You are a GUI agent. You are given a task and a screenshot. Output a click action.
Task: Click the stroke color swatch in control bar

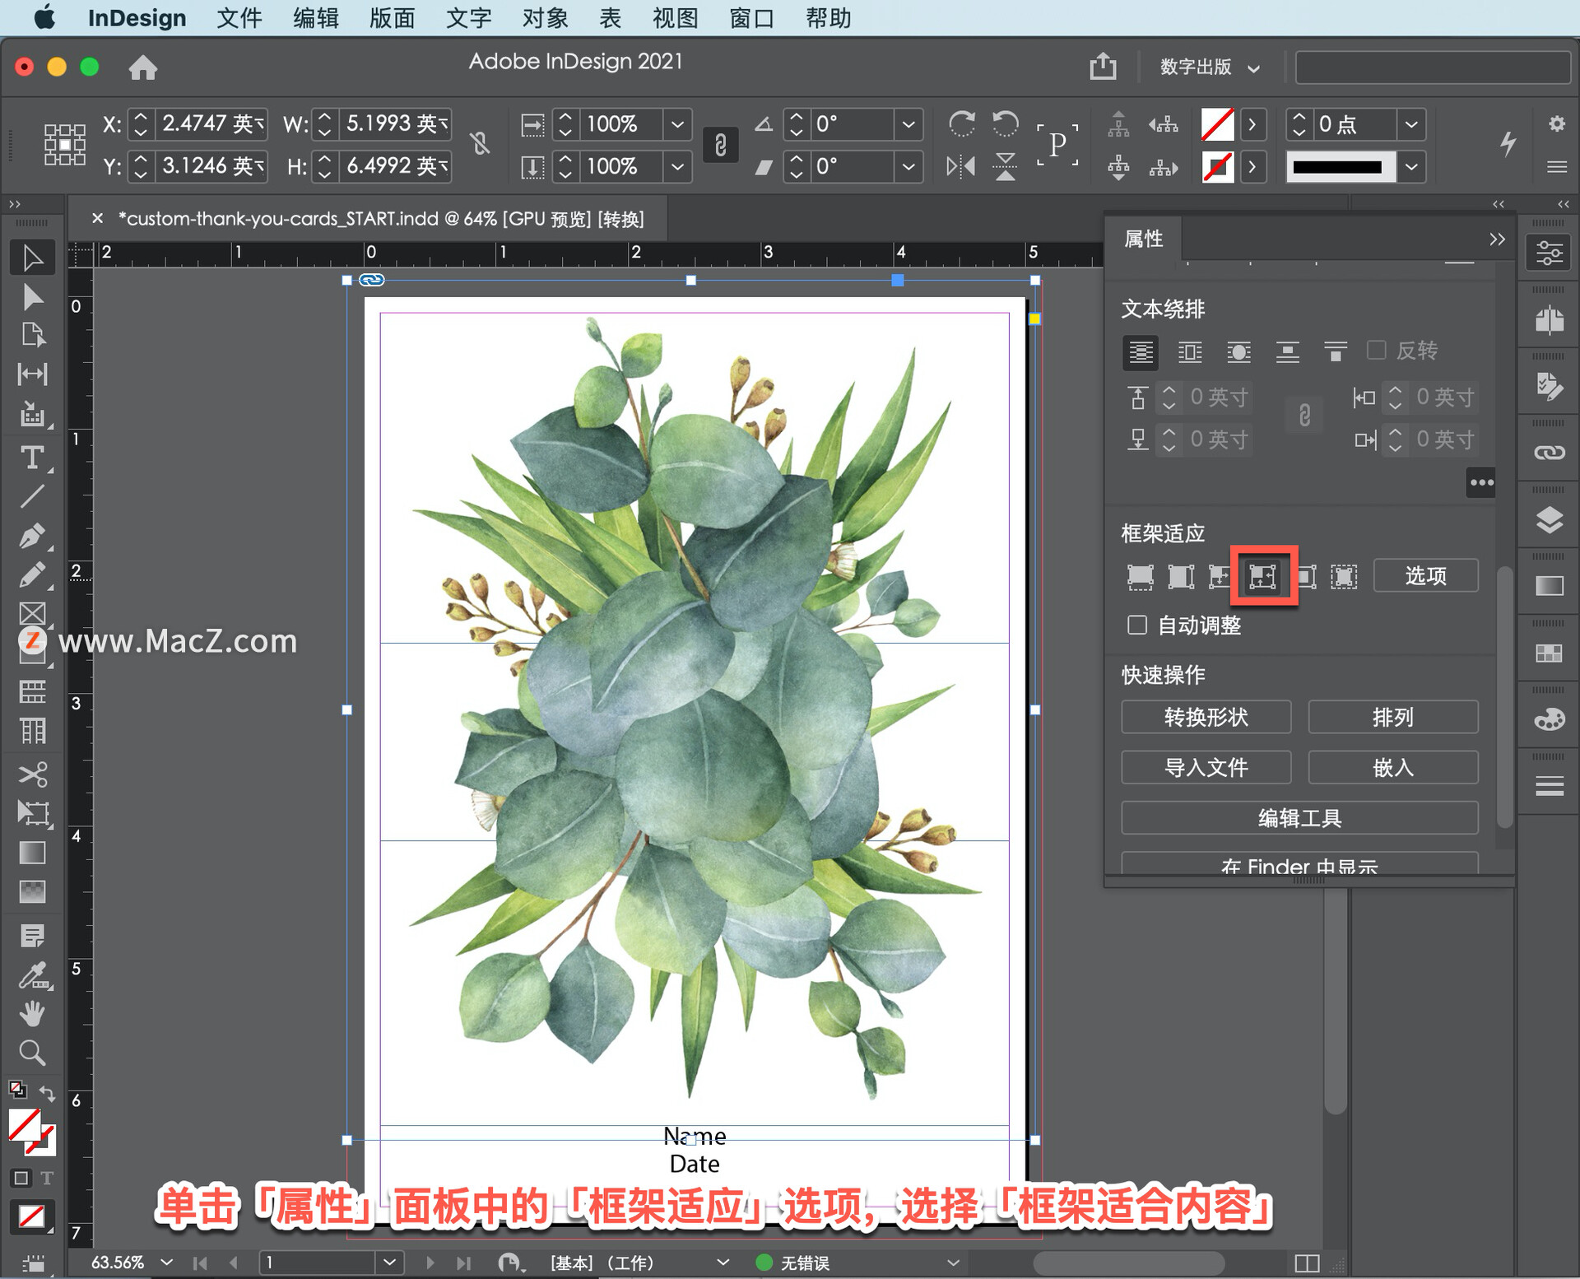1217,167
